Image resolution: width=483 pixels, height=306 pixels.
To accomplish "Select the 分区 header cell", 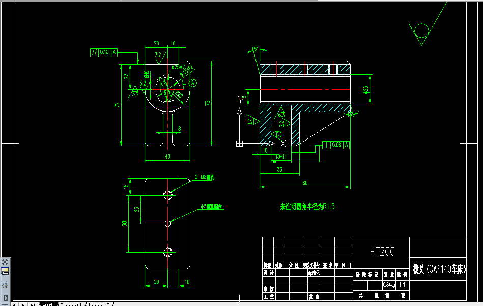I will (x=294, y=265).
